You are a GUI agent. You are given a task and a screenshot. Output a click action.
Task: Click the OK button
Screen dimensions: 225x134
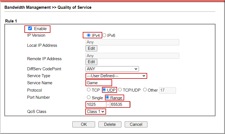coord(84,124)
